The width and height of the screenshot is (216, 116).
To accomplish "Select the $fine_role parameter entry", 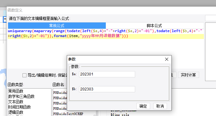I will tap(120, 114).
